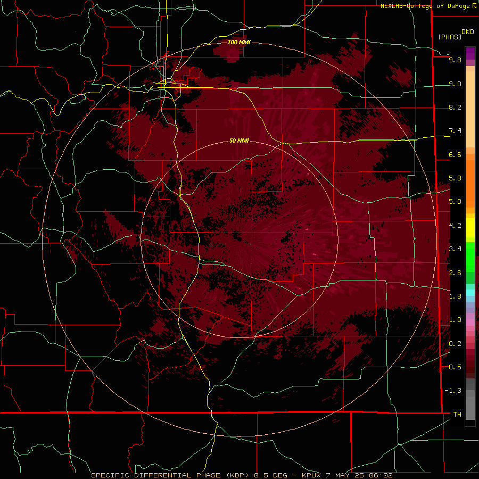479x479 pixels.
Task: Select the -0.5 scale value
Action: pyautogui.click(x=453, y=367)
